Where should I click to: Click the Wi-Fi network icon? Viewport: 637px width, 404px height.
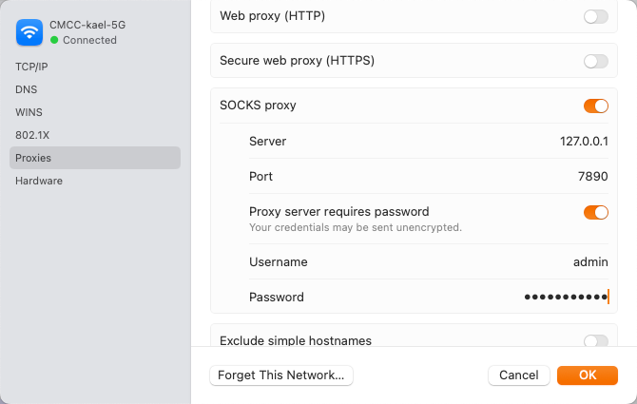pyautogui.click(x=30, y=33)
